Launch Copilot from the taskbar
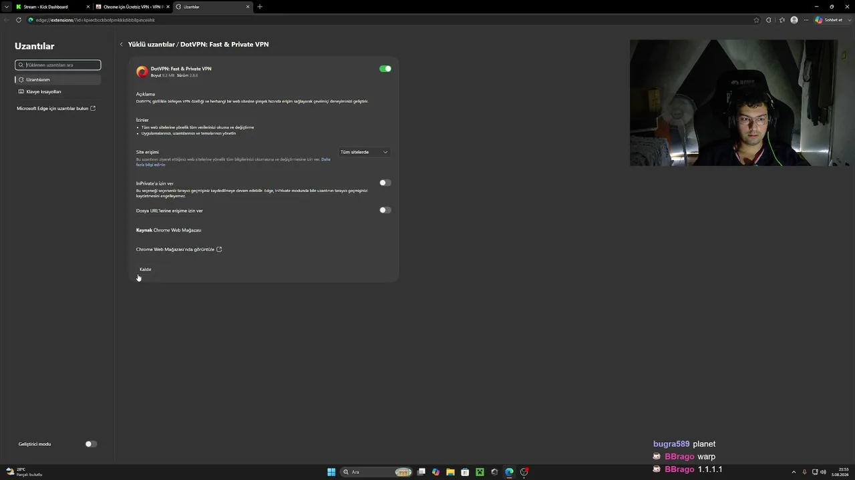855x480 pixels. [x=436, y=472]
